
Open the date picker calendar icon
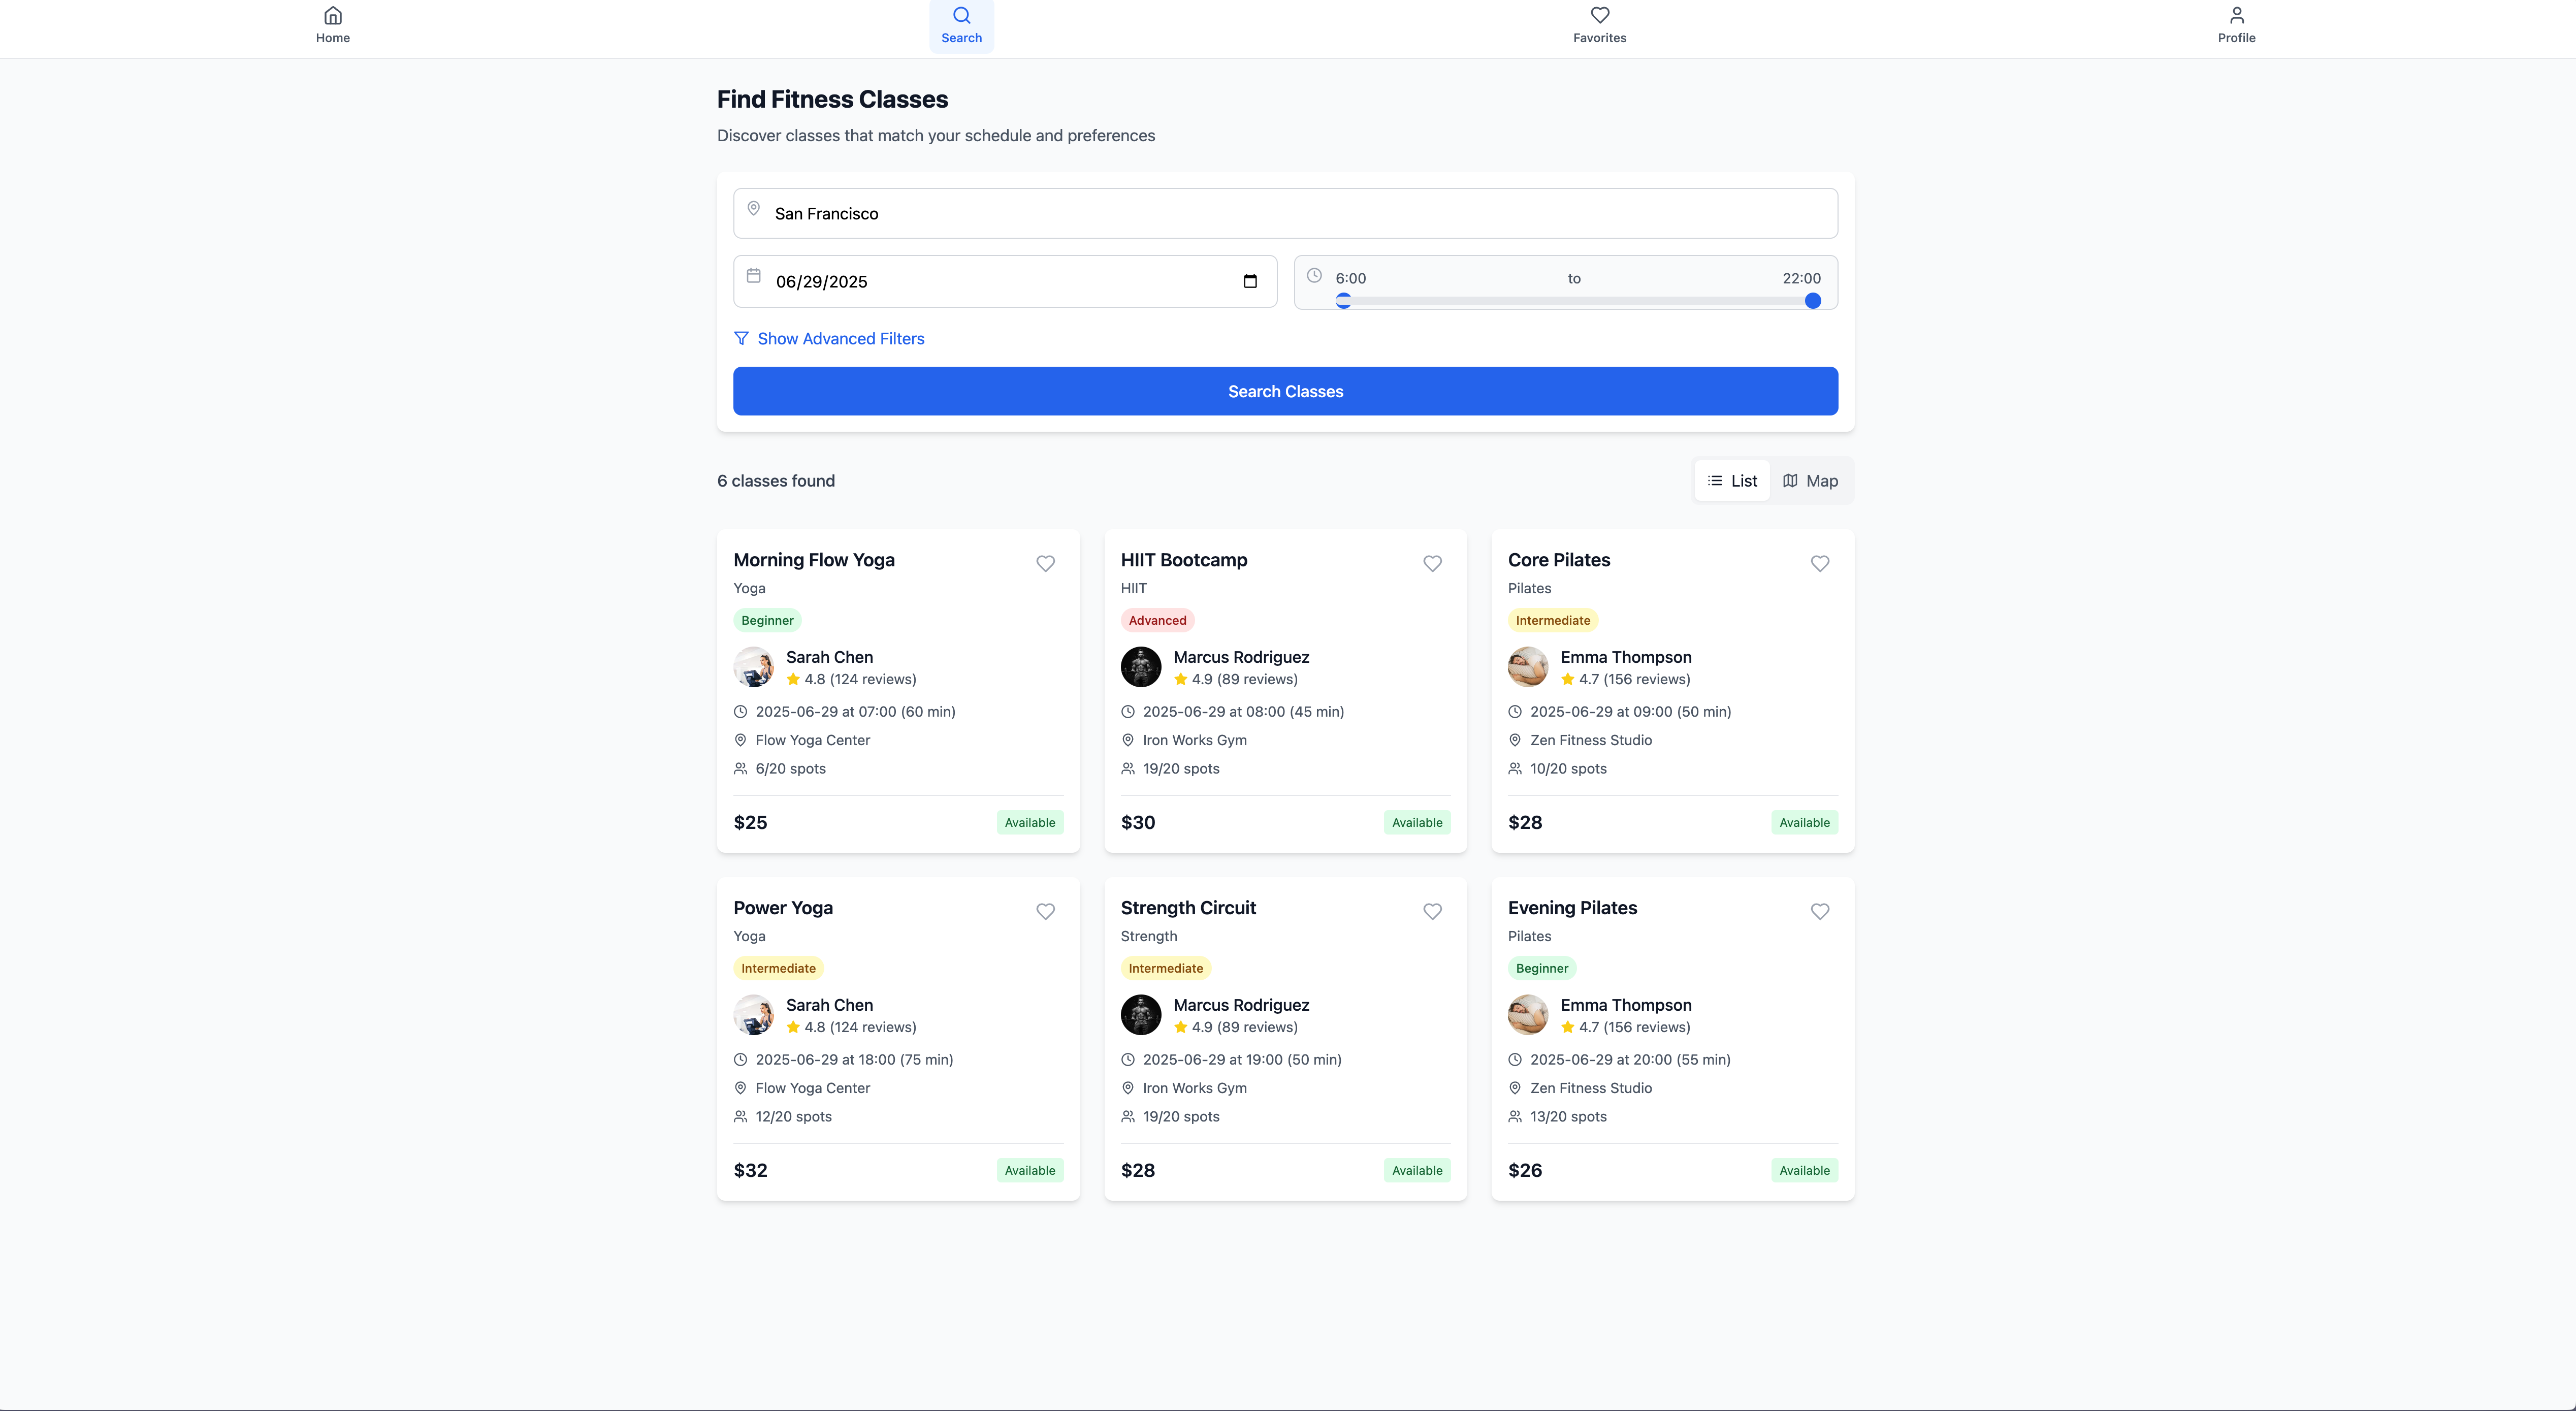pos(1249,281)
